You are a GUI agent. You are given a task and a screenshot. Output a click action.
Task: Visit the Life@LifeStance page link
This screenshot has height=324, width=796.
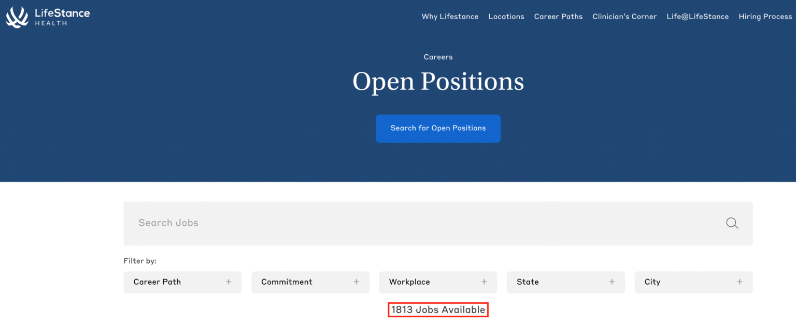click(698, 17)
